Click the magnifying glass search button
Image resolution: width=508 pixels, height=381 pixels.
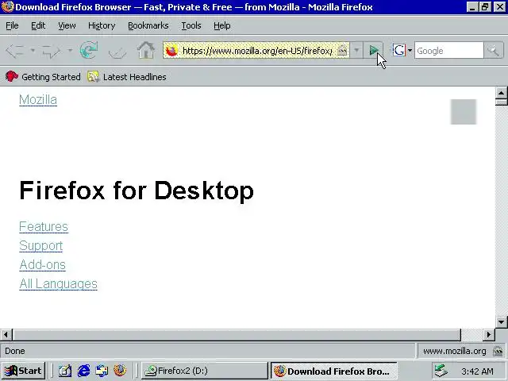(x=494, y=51)
